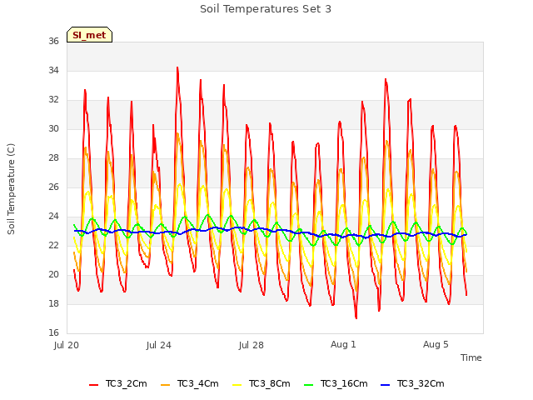Select the TC3_8Cm legend label

[270, 383]
